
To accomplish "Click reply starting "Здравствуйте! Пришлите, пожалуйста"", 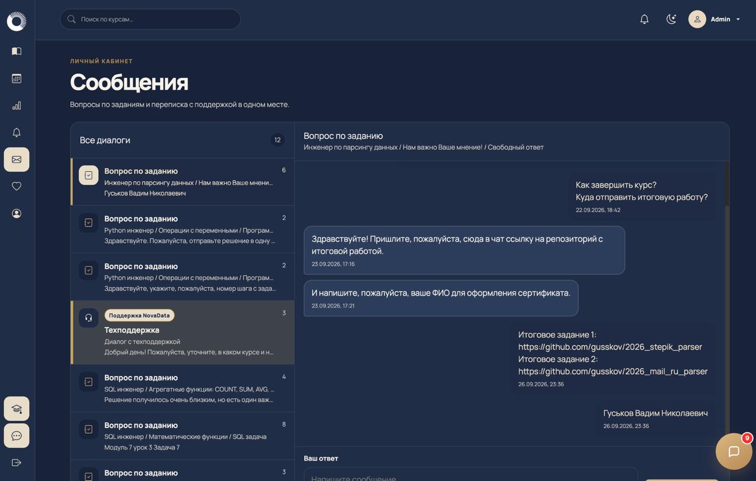I will click(x=464, y=250).
